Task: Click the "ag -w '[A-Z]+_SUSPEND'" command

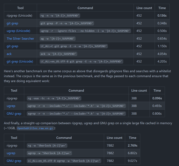Action: 58,38
